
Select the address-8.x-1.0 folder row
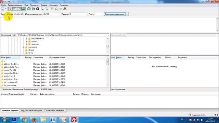coord(53,64)
